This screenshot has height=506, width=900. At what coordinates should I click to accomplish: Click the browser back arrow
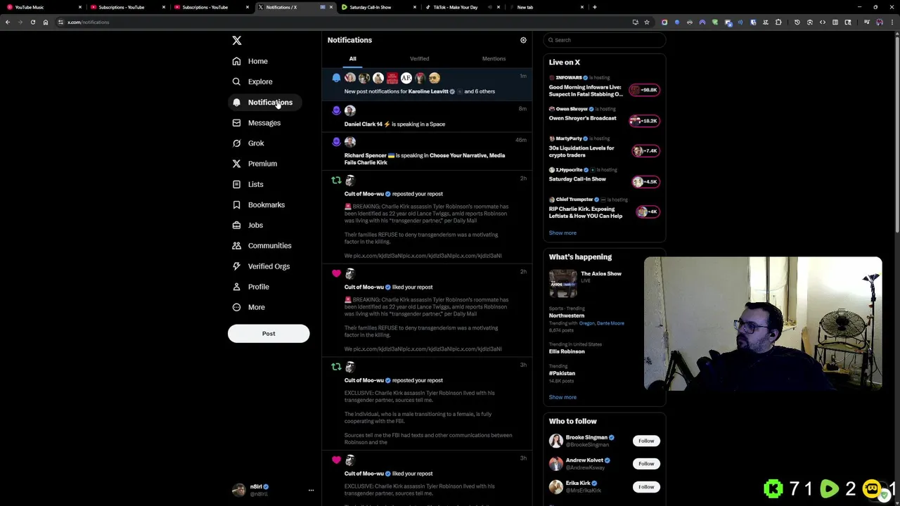coord(8,22)
